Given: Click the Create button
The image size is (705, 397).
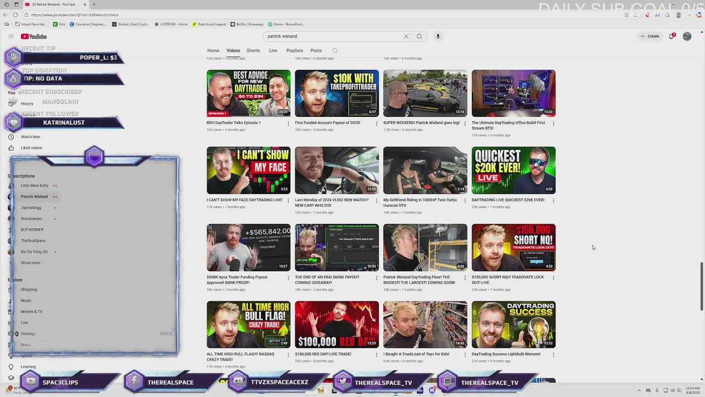Looking at the screenshot, I should [649, 36].
